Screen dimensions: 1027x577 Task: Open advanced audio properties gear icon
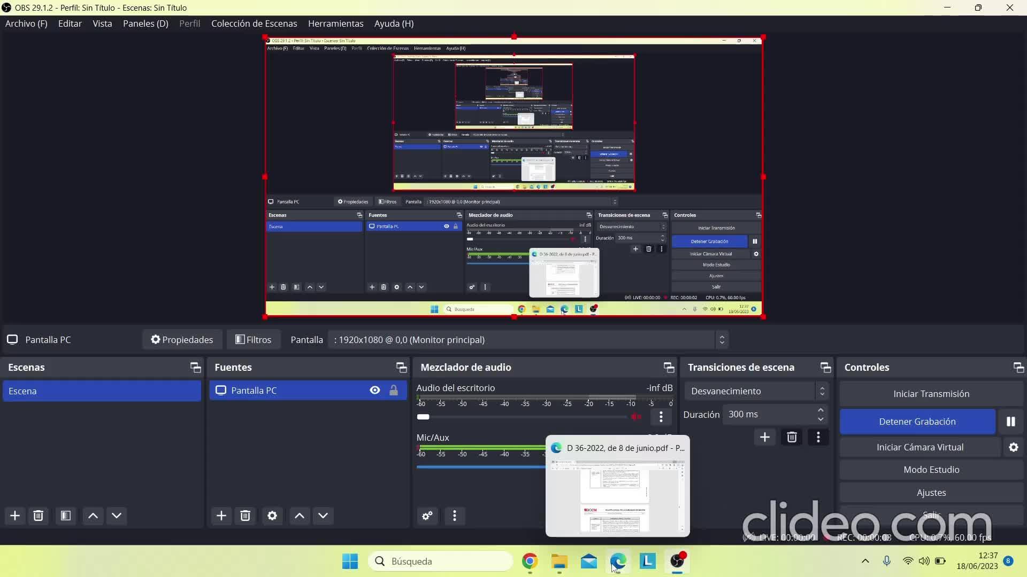point(427,516)
